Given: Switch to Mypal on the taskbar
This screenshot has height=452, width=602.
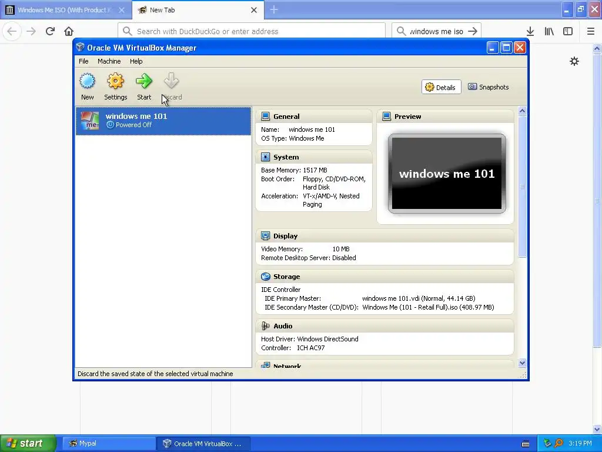Looking at the screenshot, I should 109,443.
